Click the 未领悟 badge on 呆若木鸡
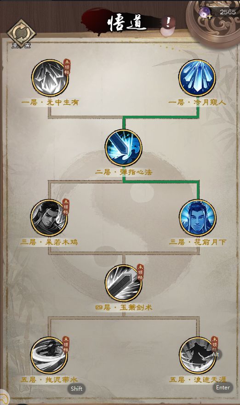 [x=66, y=207]
